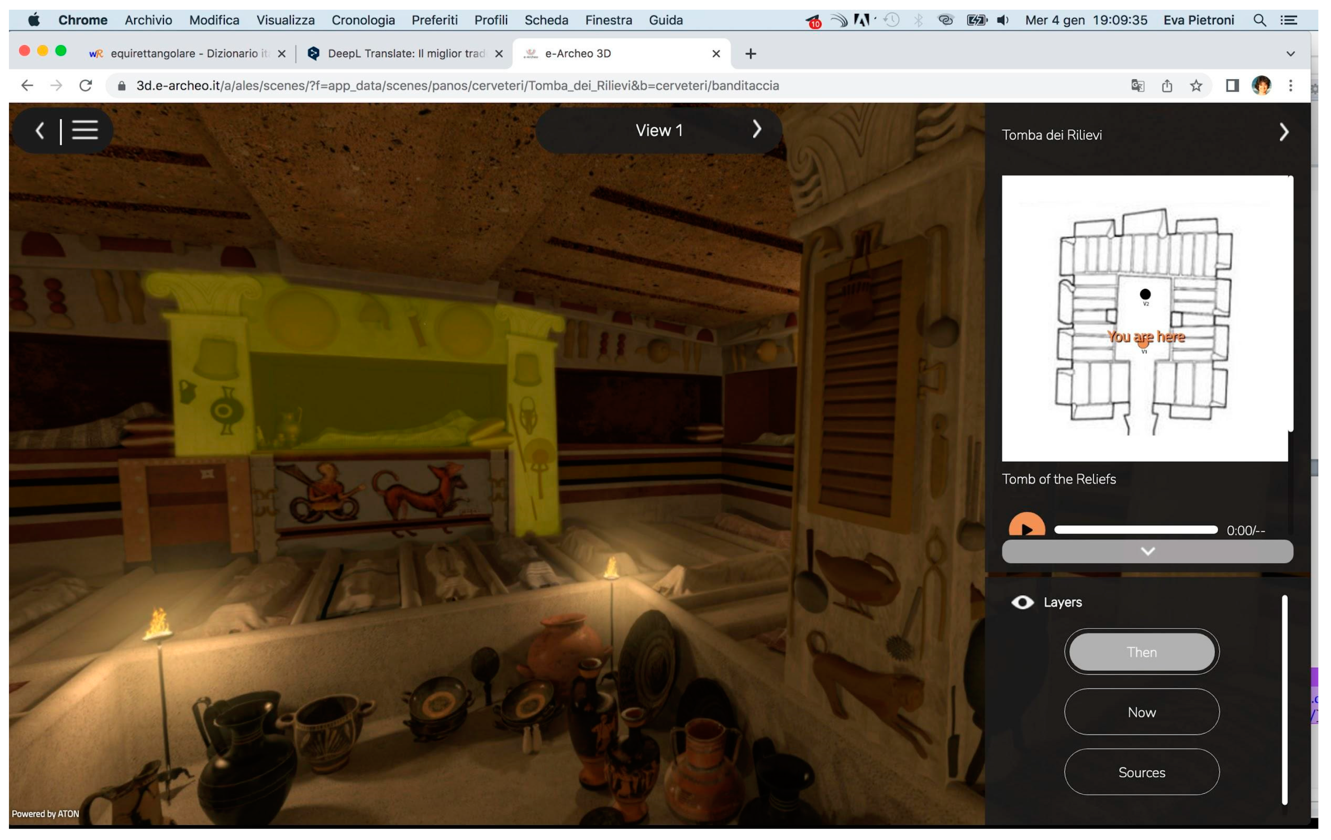Go to next view with right chevron
The height and width of the screenshot is (840, 1331).
tap(757, 129)
